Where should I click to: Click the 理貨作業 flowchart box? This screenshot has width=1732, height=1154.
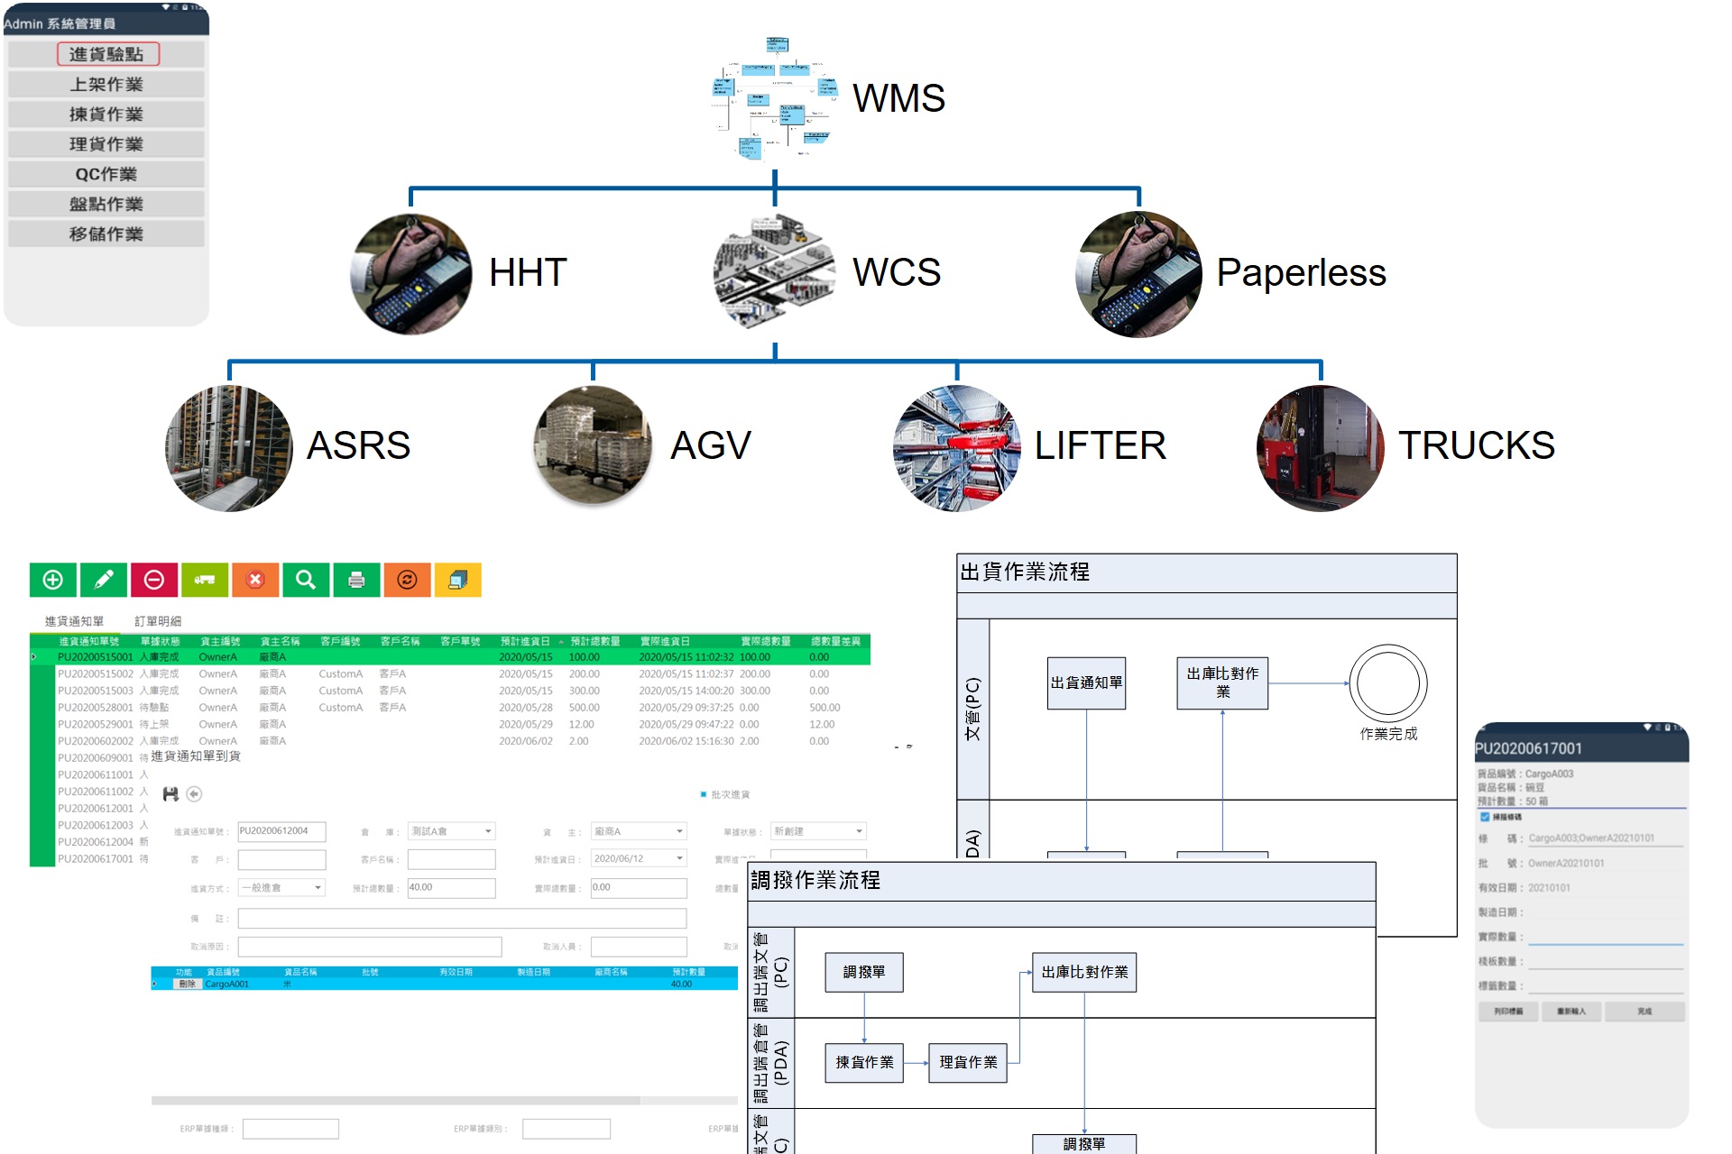click(x=968, y=1063)
